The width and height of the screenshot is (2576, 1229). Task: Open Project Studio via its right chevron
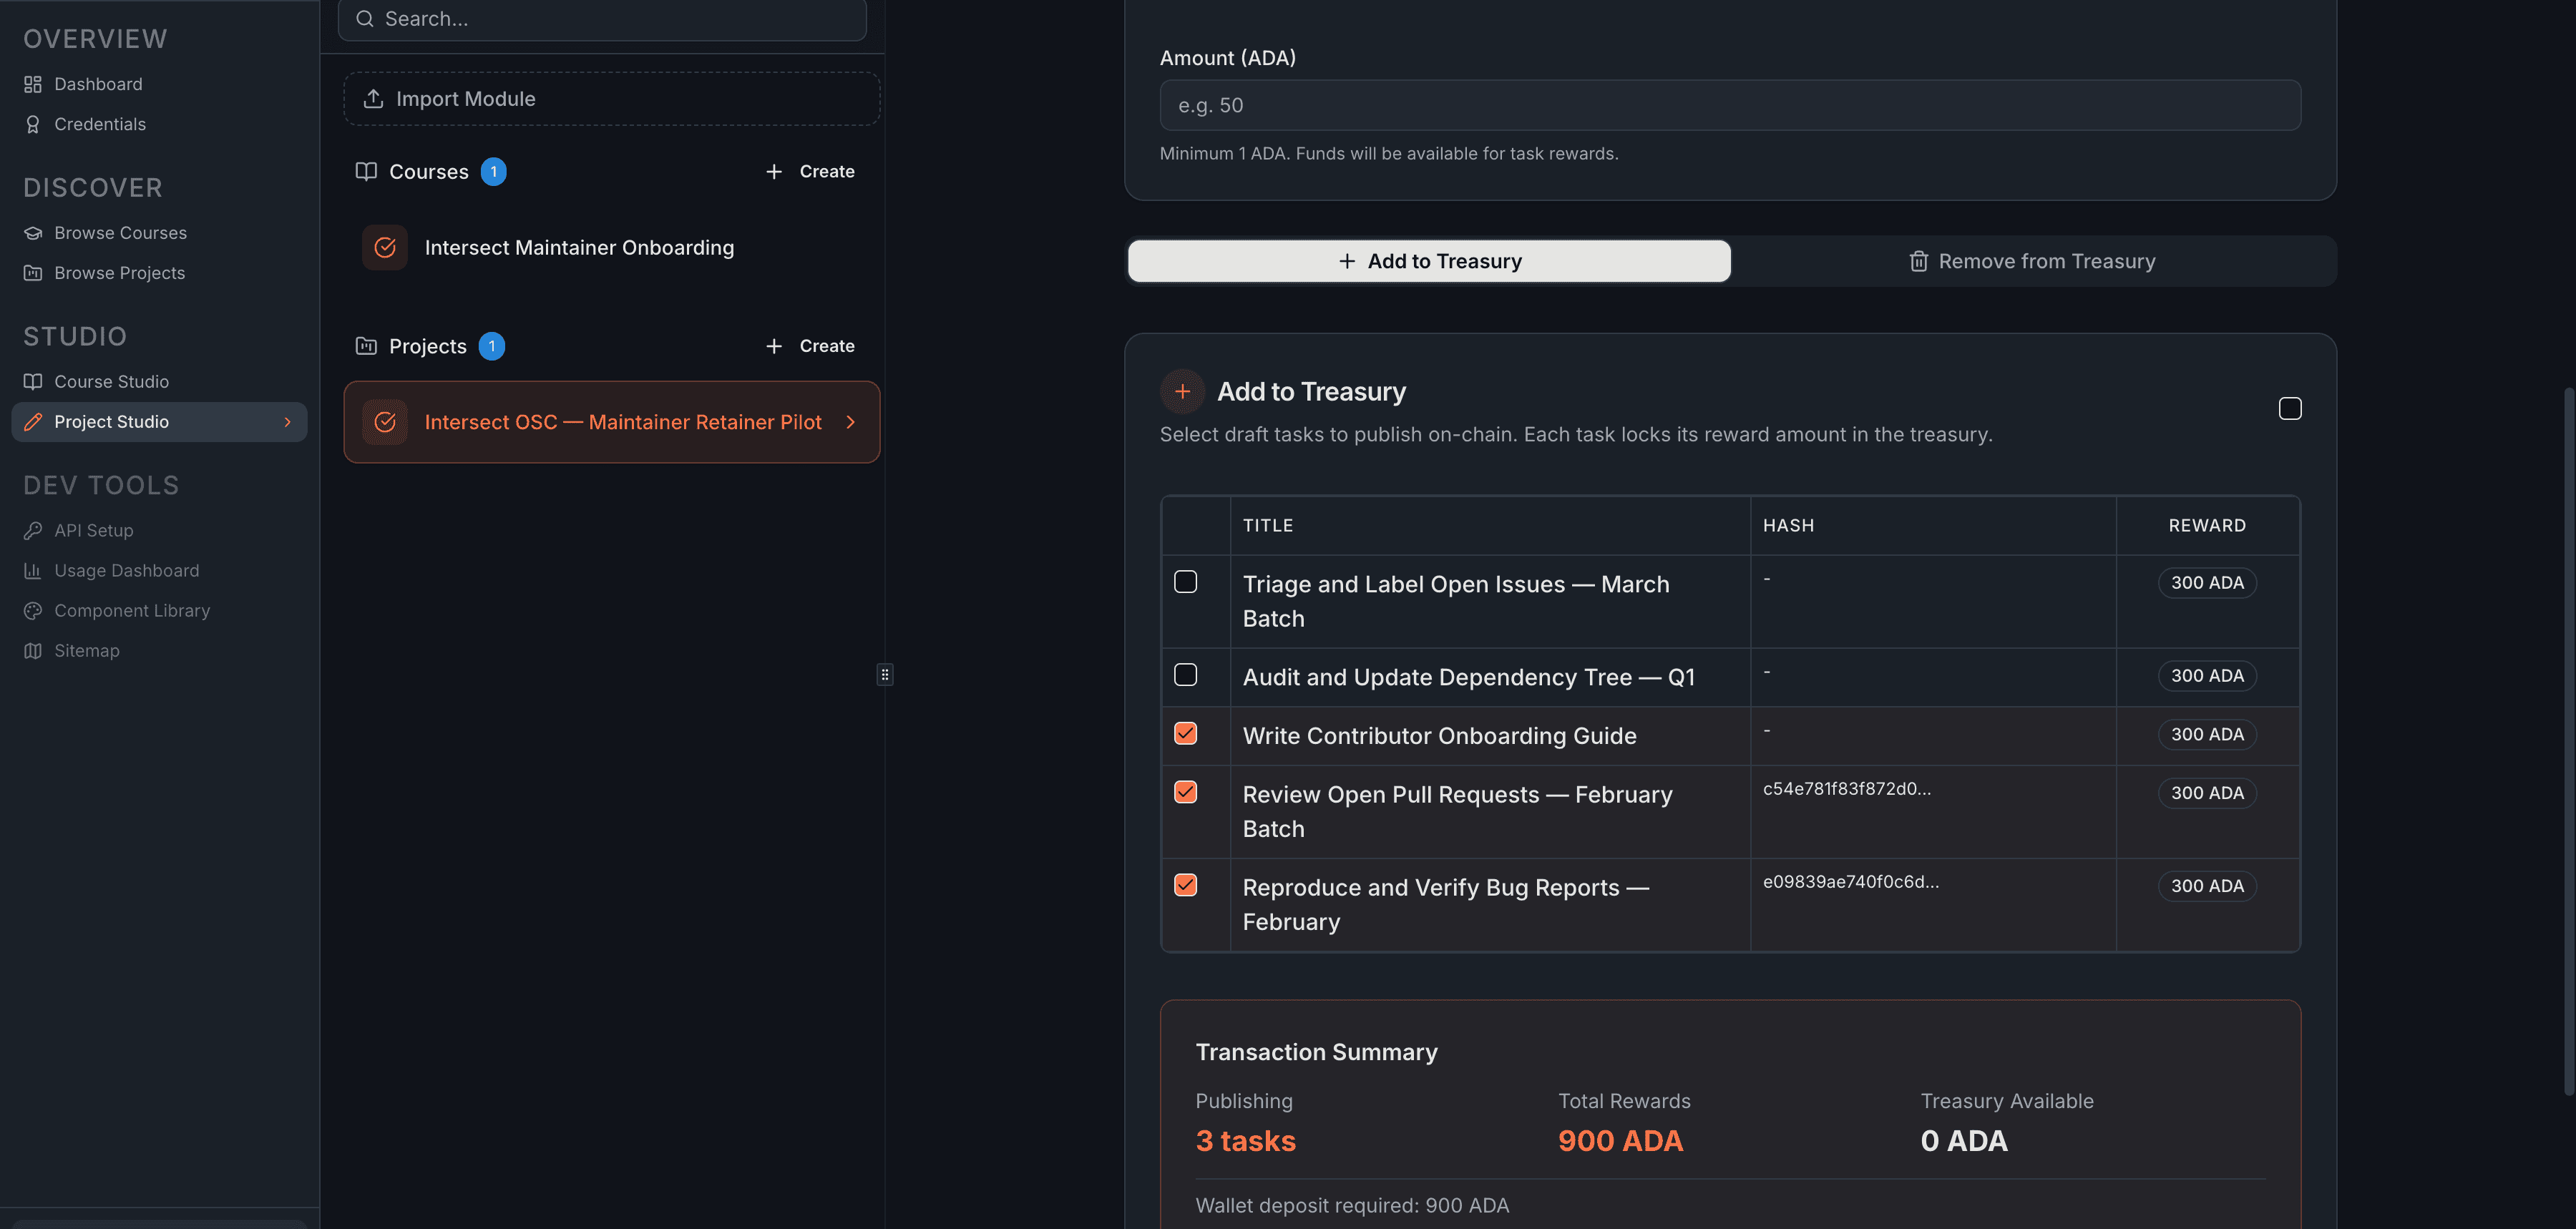288,421
